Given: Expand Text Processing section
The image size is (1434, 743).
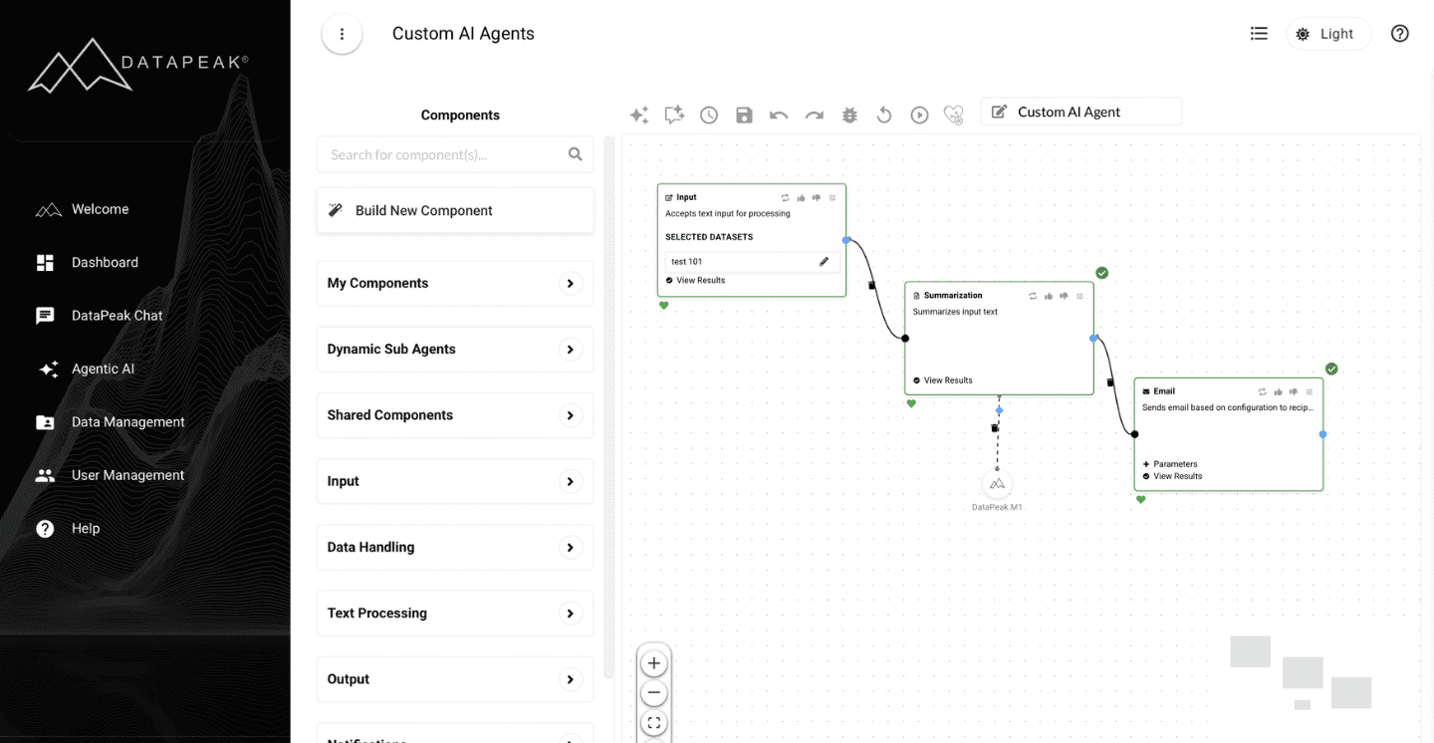Looking at the screenshot, I should click(x=455, y=614).
